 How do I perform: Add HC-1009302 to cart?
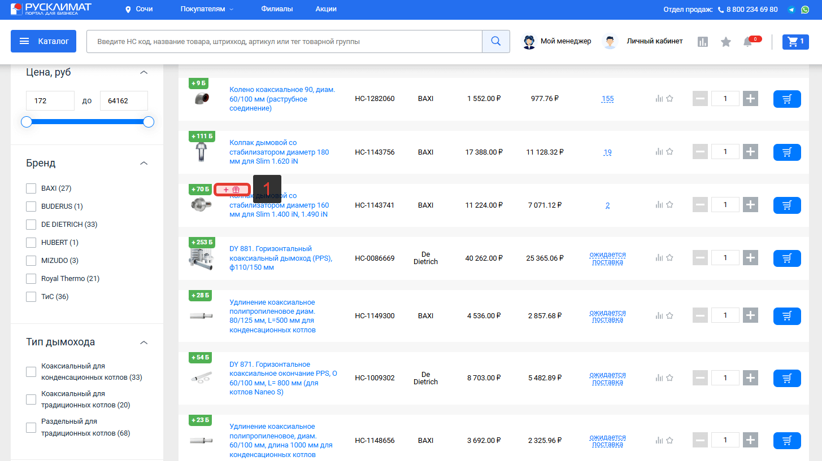[x=787, y=378]
